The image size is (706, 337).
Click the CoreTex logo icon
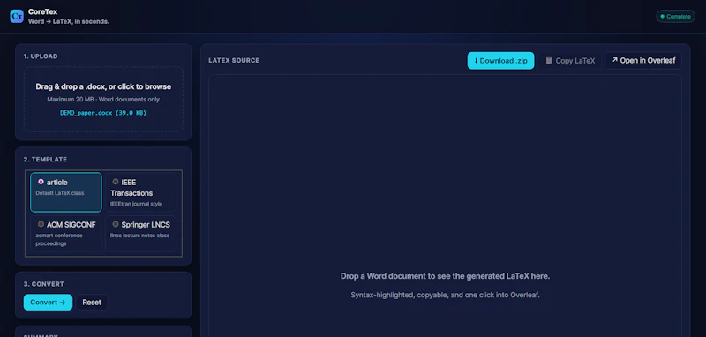click(x=17, y=16)
